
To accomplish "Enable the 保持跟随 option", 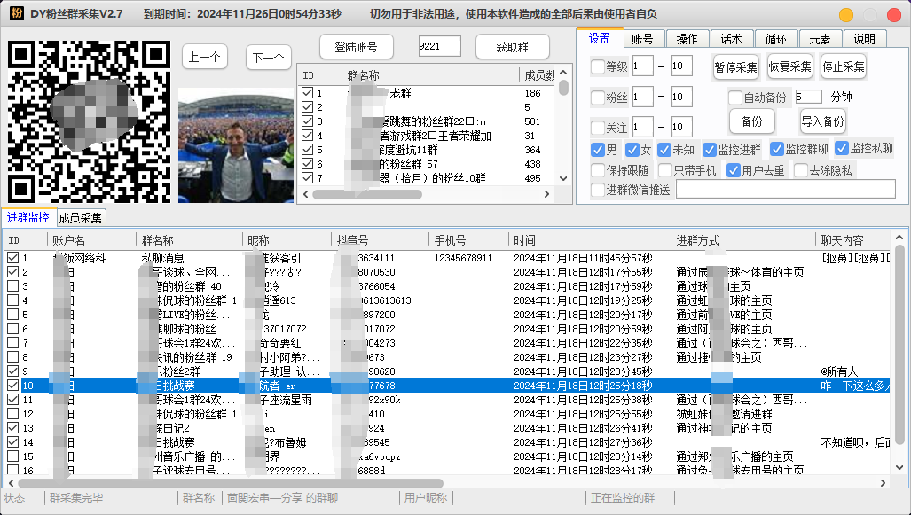I will 598,169.
